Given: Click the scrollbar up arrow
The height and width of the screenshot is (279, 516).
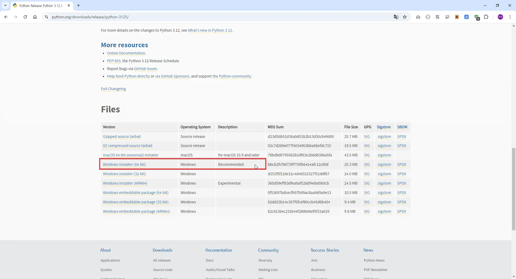Looking at the screenshot, I should pyautogui.click(x=514, y=26).
